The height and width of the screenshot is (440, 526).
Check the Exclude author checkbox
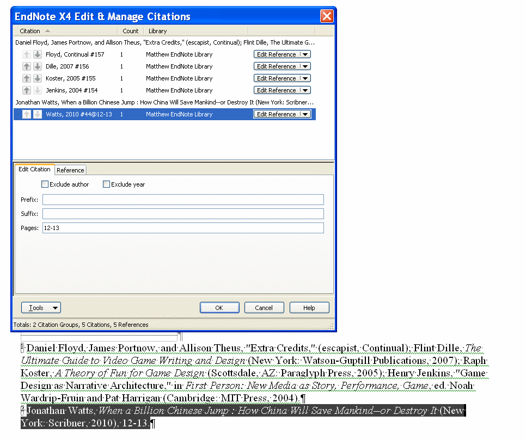coord(45,184)
